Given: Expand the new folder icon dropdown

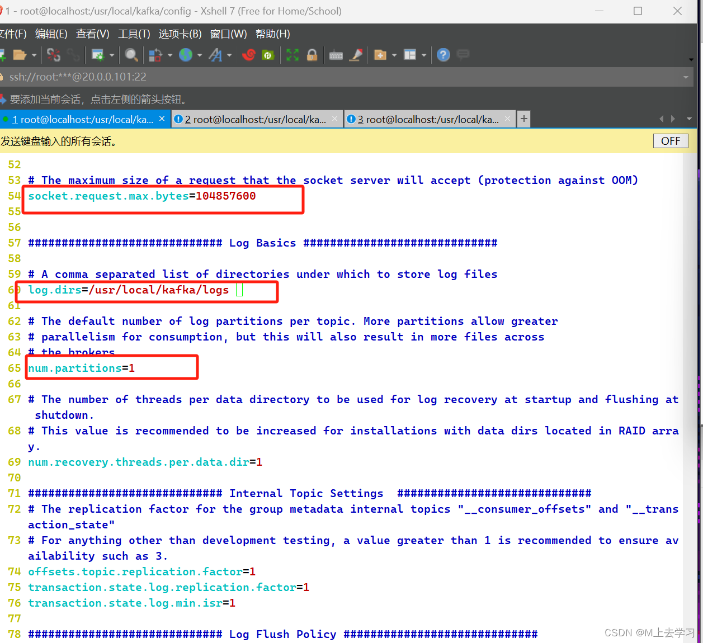Looking at the screenshot, I should [394, 55].
